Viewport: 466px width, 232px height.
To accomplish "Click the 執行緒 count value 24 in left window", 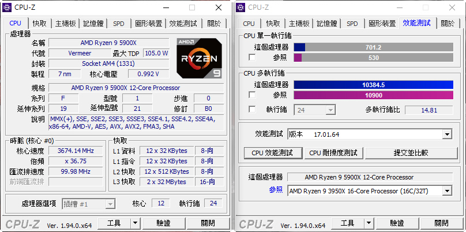I will click(x=213, y=203).
